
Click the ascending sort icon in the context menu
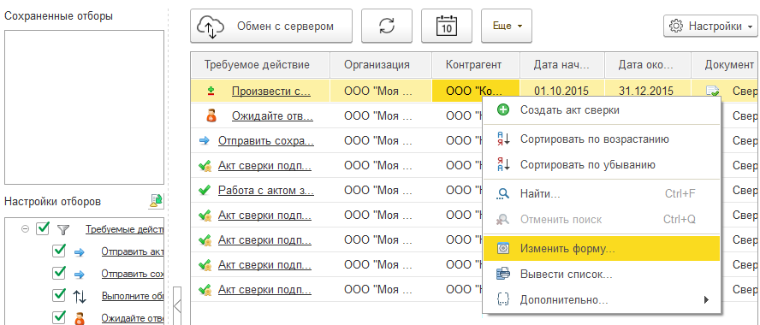point(503,139)
